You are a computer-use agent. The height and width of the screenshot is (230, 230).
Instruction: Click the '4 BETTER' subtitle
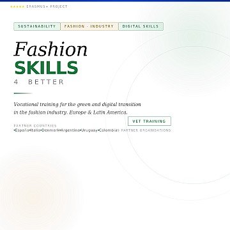click(x=39, y=82)
